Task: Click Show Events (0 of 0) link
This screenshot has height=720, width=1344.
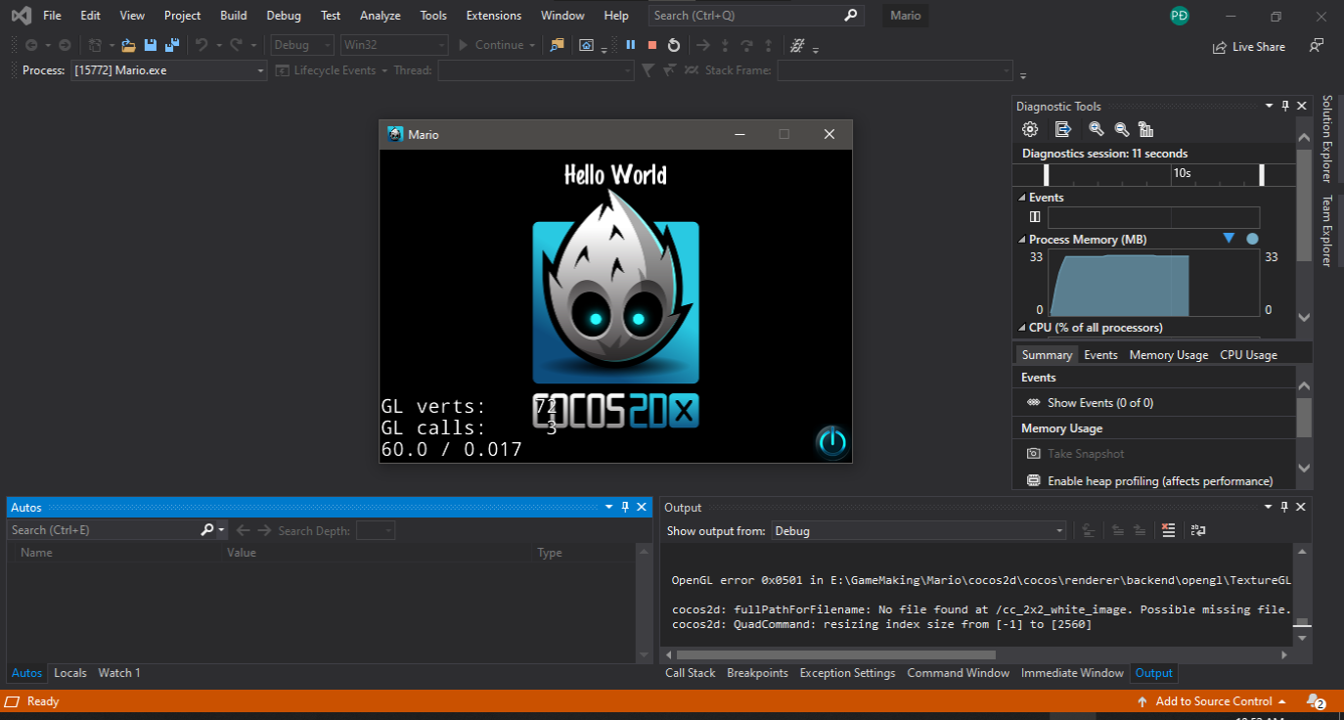Action: click(1100, 403)
